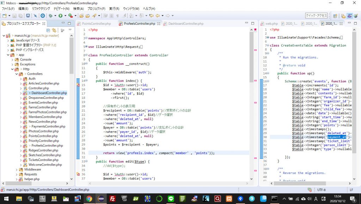
Task: Select PaymentsController.php in project explorer
Action: (x=48, y=126)
